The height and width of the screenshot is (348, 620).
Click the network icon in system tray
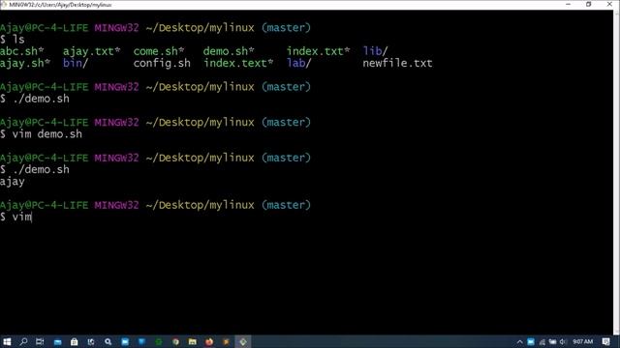pos(542,341)
